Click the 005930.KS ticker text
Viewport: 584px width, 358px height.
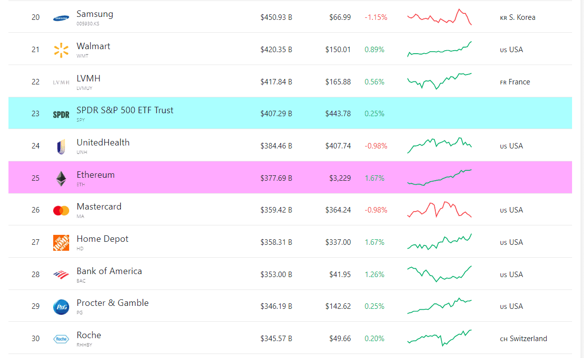(x=88, y=24)
